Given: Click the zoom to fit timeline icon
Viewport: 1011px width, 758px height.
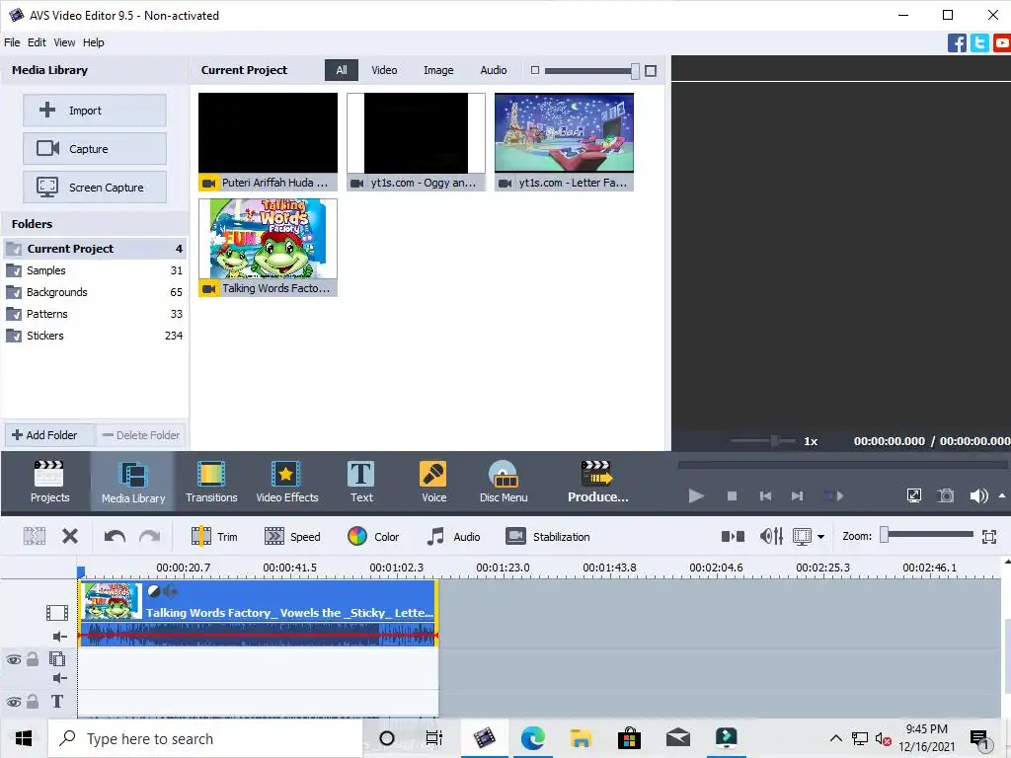Looking at the screenshot, I should click(x=989, y=536).
